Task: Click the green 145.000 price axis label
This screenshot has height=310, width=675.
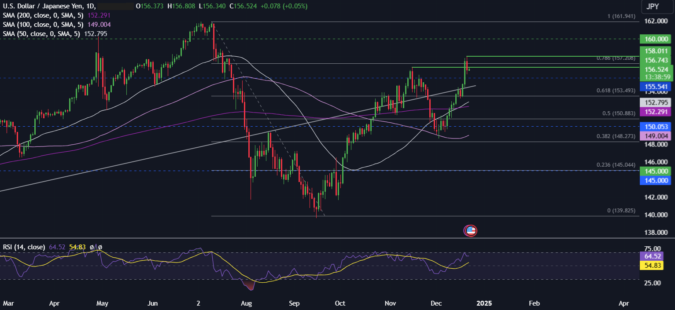Action: coord(657,171)
